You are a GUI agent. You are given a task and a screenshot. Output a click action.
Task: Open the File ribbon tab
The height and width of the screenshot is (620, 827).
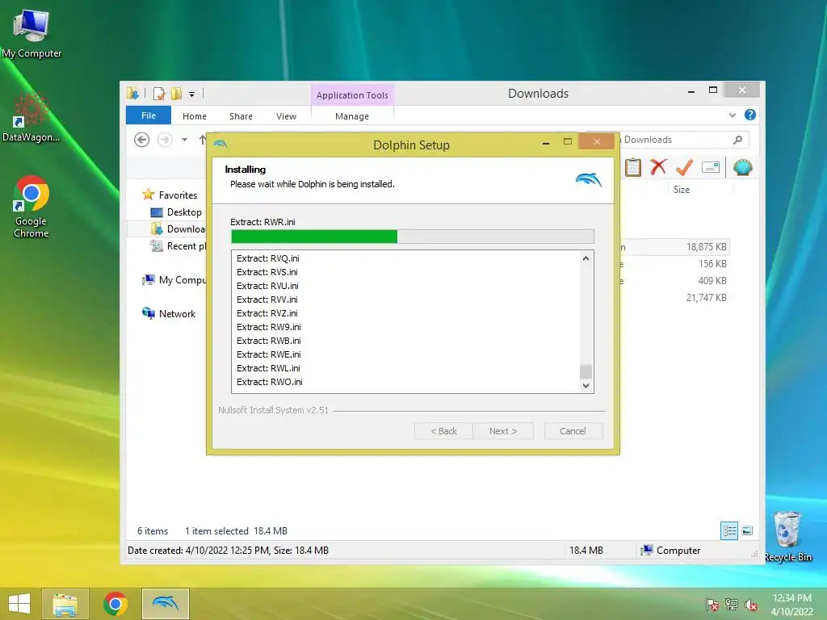coord(149,115)
